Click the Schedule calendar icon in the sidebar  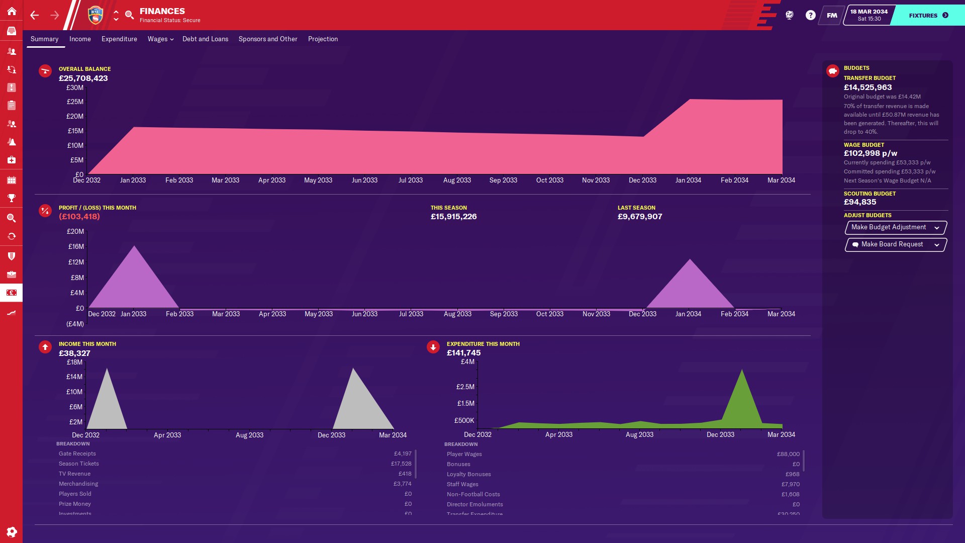(11, 180)
